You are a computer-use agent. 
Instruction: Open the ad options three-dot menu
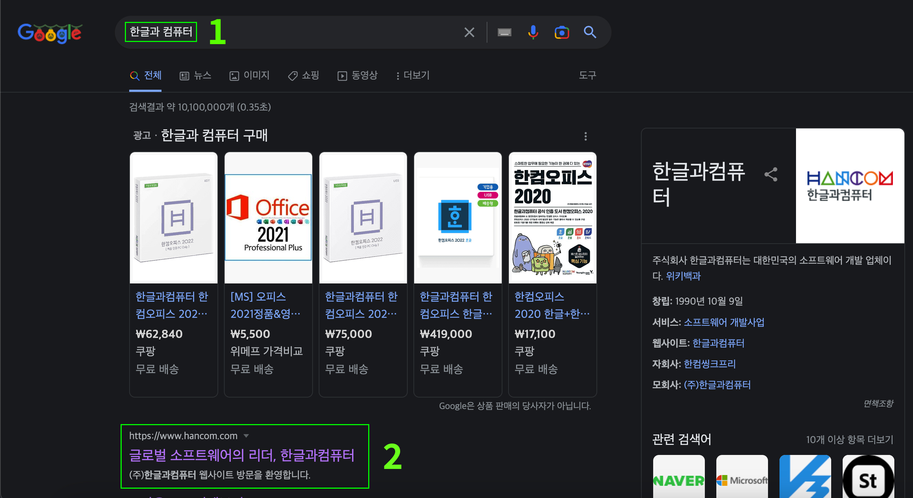[585, 136]
